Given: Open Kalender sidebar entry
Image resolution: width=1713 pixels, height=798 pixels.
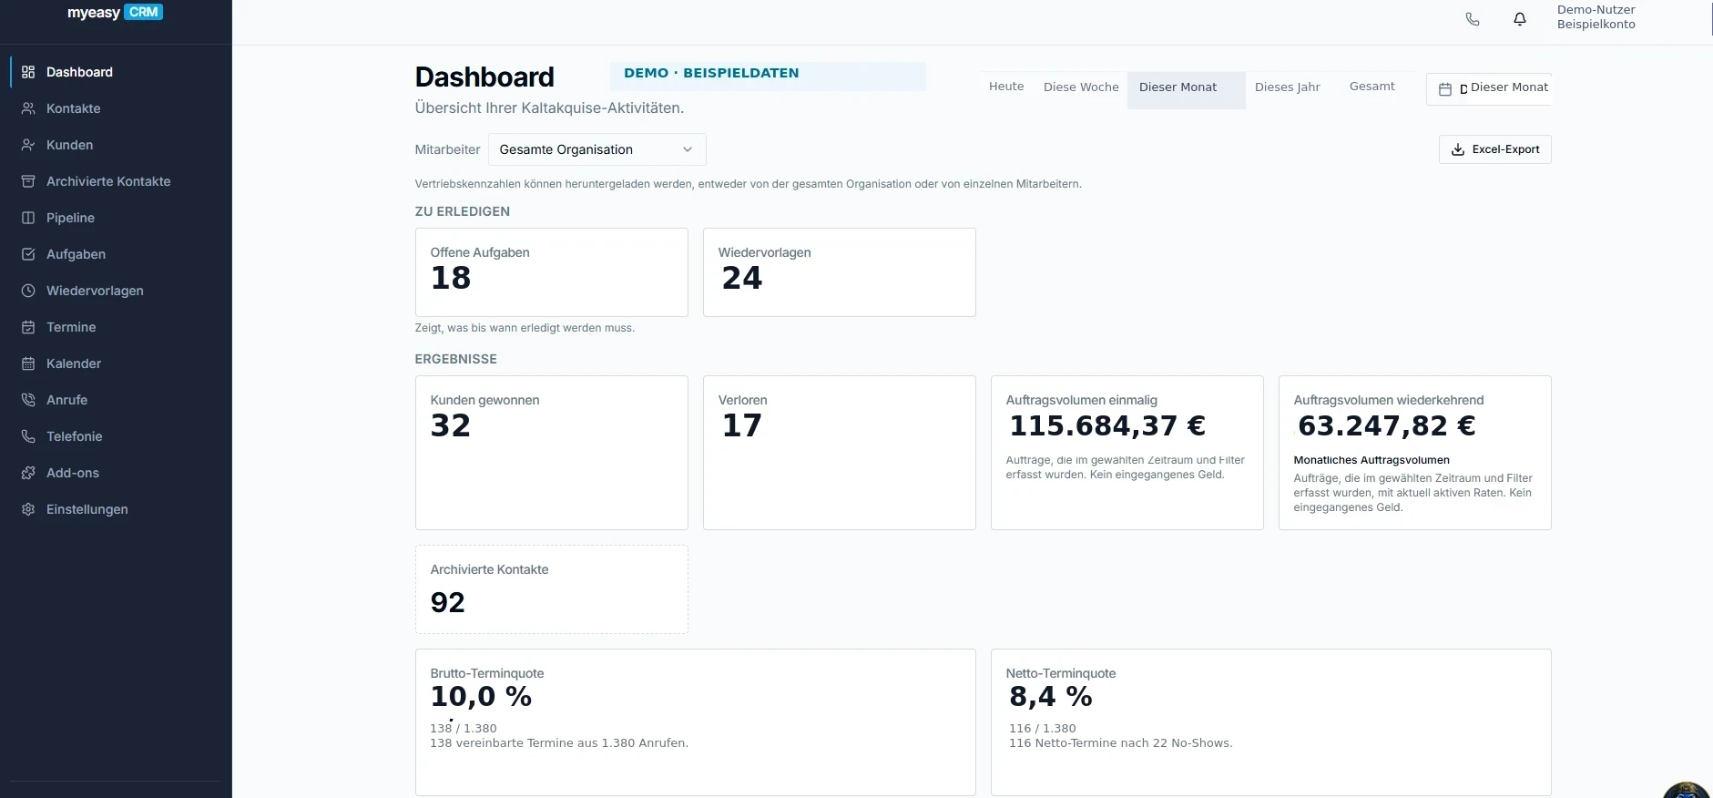Looking at the screenshot, I should pyautogui.click(x=116, y=363).
